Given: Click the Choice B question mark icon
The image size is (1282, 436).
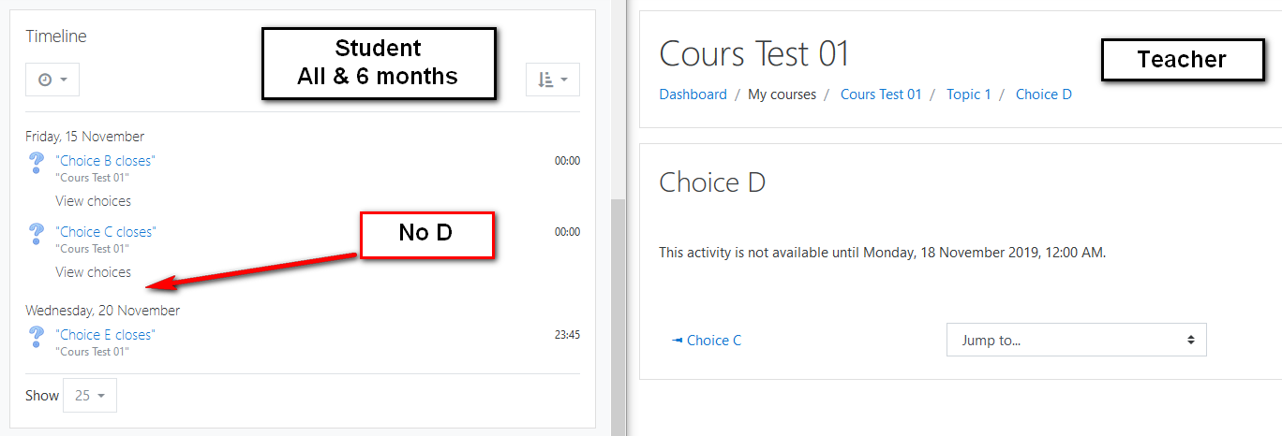Looking at the screenshot, I should click(37, 163).
